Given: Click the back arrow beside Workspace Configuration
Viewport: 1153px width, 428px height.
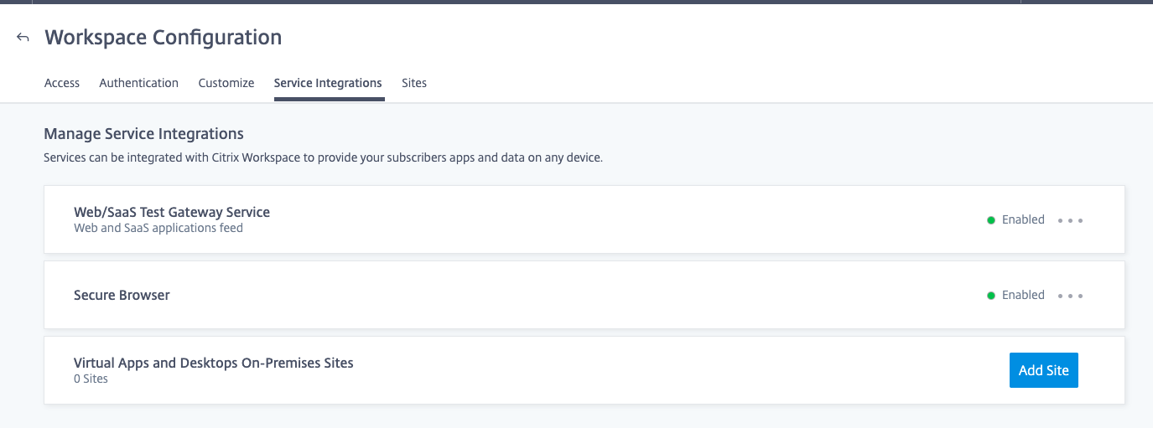Looking at the screenshot, I should click(23, 38).
